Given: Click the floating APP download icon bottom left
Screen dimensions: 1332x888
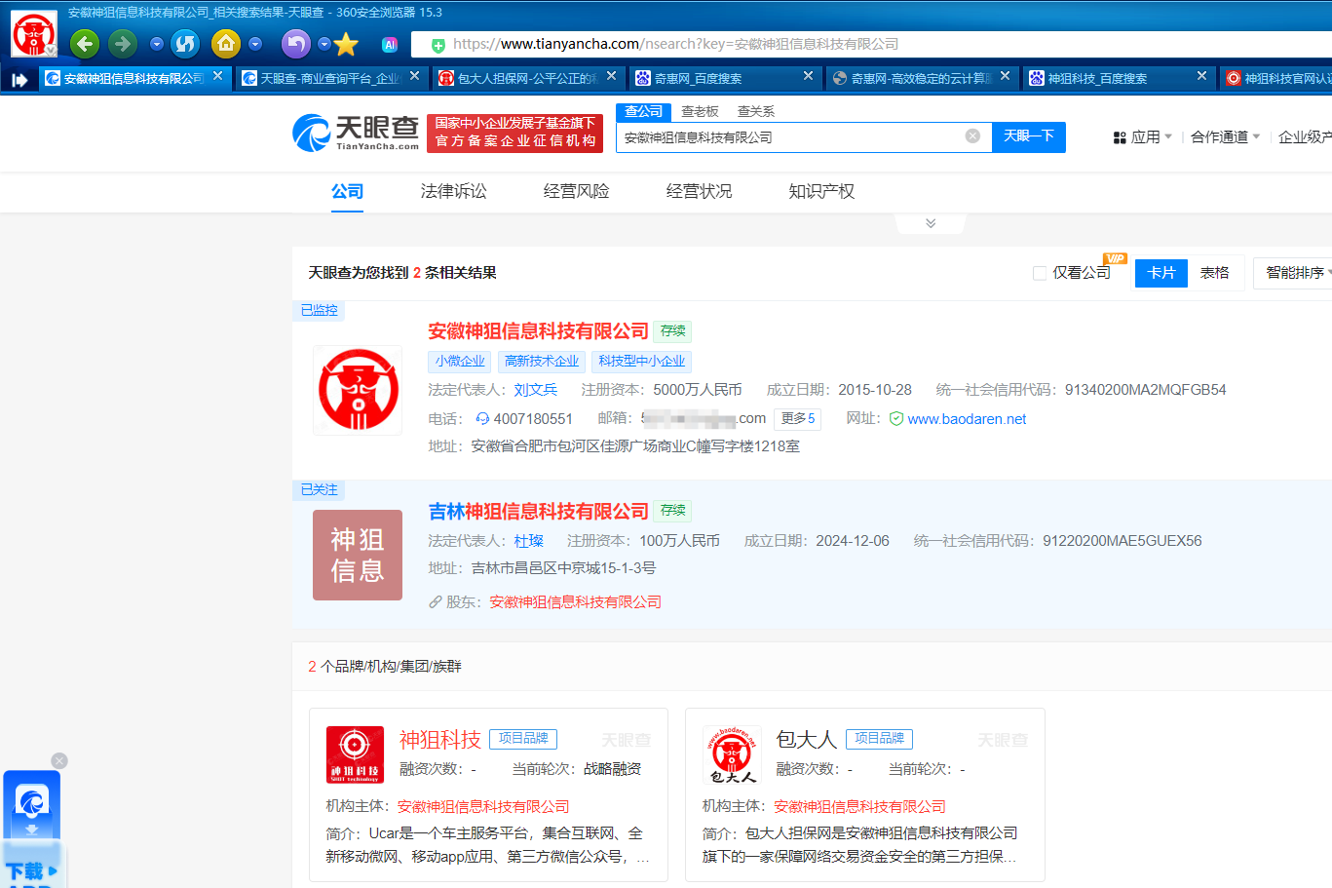Looking at the screenshot, I should (x=32, y=802).
